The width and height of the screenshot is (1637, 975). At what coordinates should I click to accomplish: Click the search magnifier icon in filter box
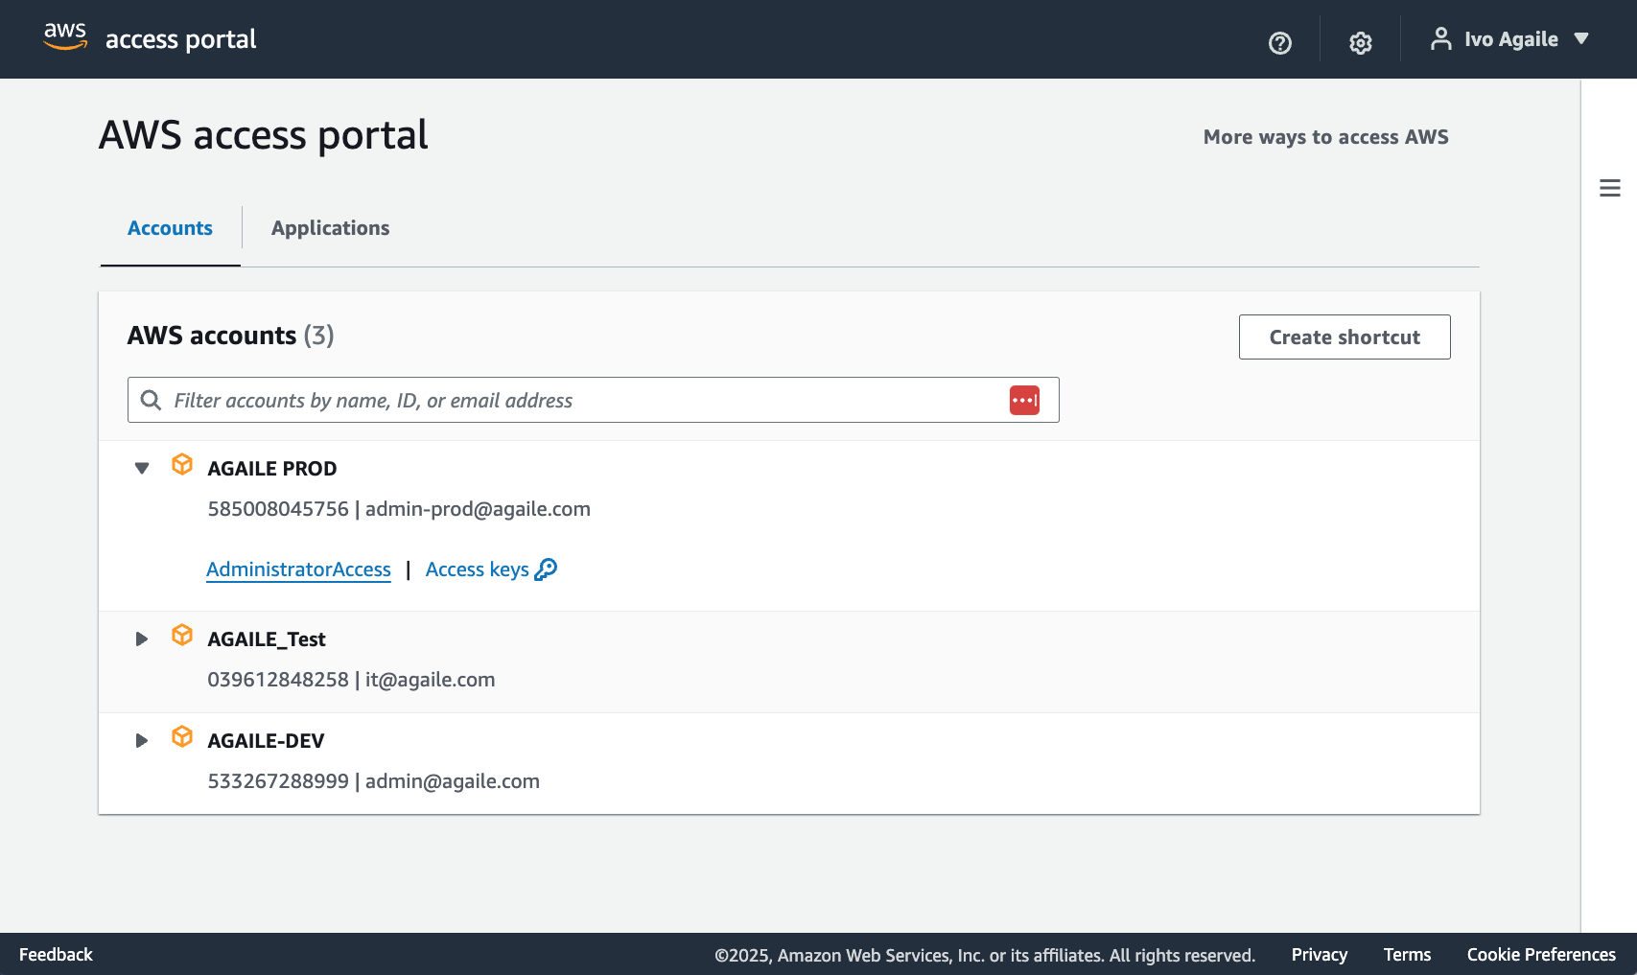click(151, 400)
